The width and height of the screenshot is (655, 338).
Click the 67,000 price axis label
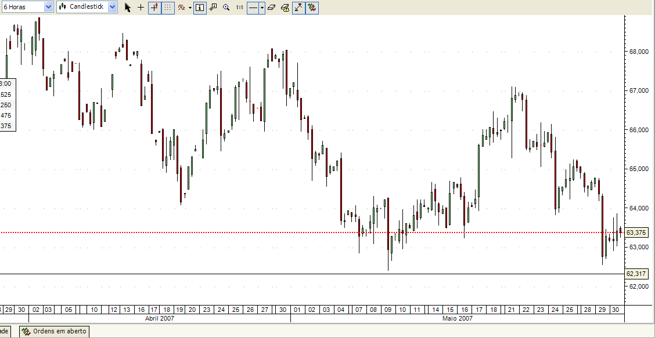pos(639,90)
